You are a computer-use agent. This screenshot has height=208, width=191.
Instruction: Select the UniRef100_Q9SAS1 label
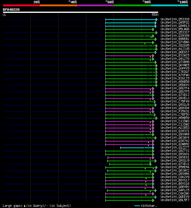pyautogui.click(x=175, y=154)
